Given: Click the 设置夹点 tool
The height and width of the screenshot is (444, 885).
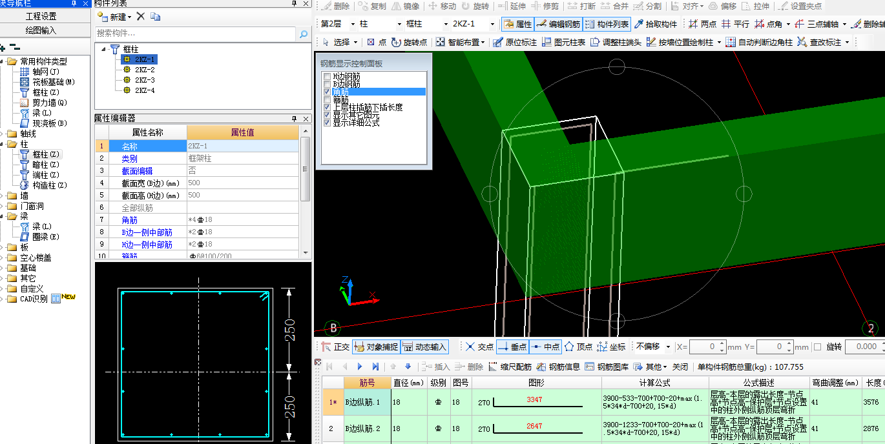Looking at the screenshot, I should click(800, 6).
